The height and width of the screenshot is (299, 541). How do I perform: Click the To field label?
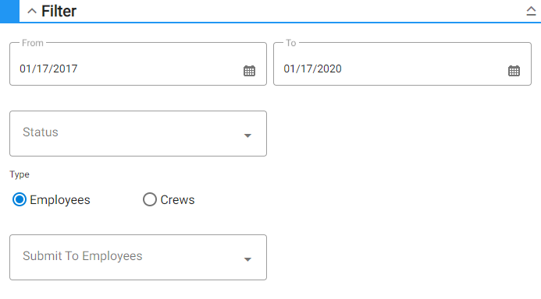[291, 43]
